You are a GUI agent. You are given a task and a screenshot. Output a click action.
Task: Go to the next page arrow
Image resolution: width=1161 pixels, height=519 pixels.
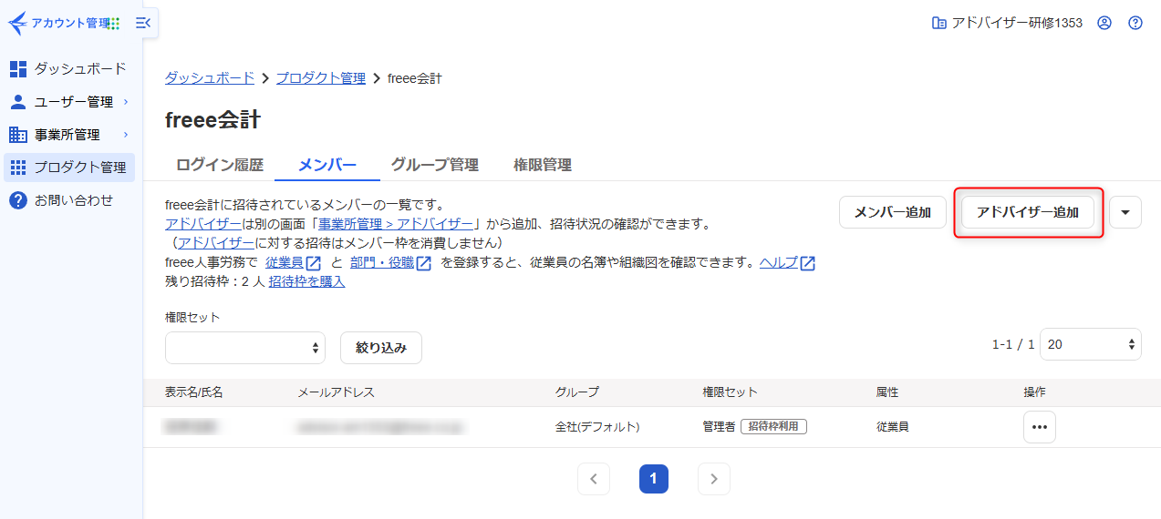tap(713, 479)
